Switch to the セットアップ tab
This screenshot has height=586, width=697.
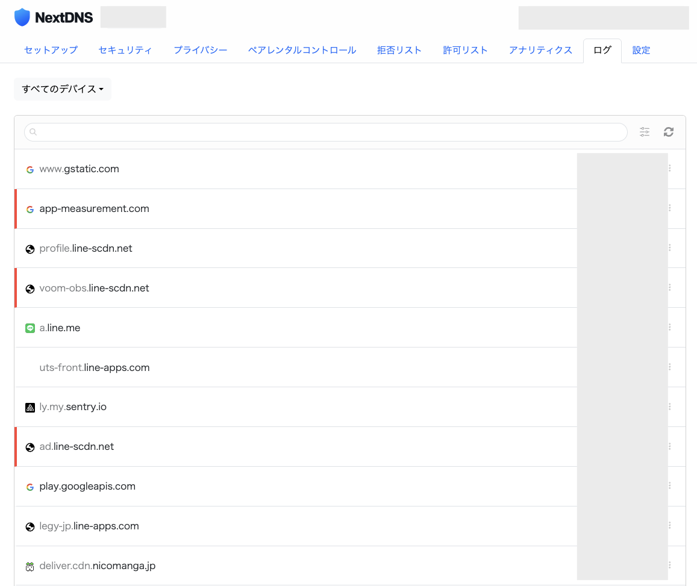[x=51, y=50]
